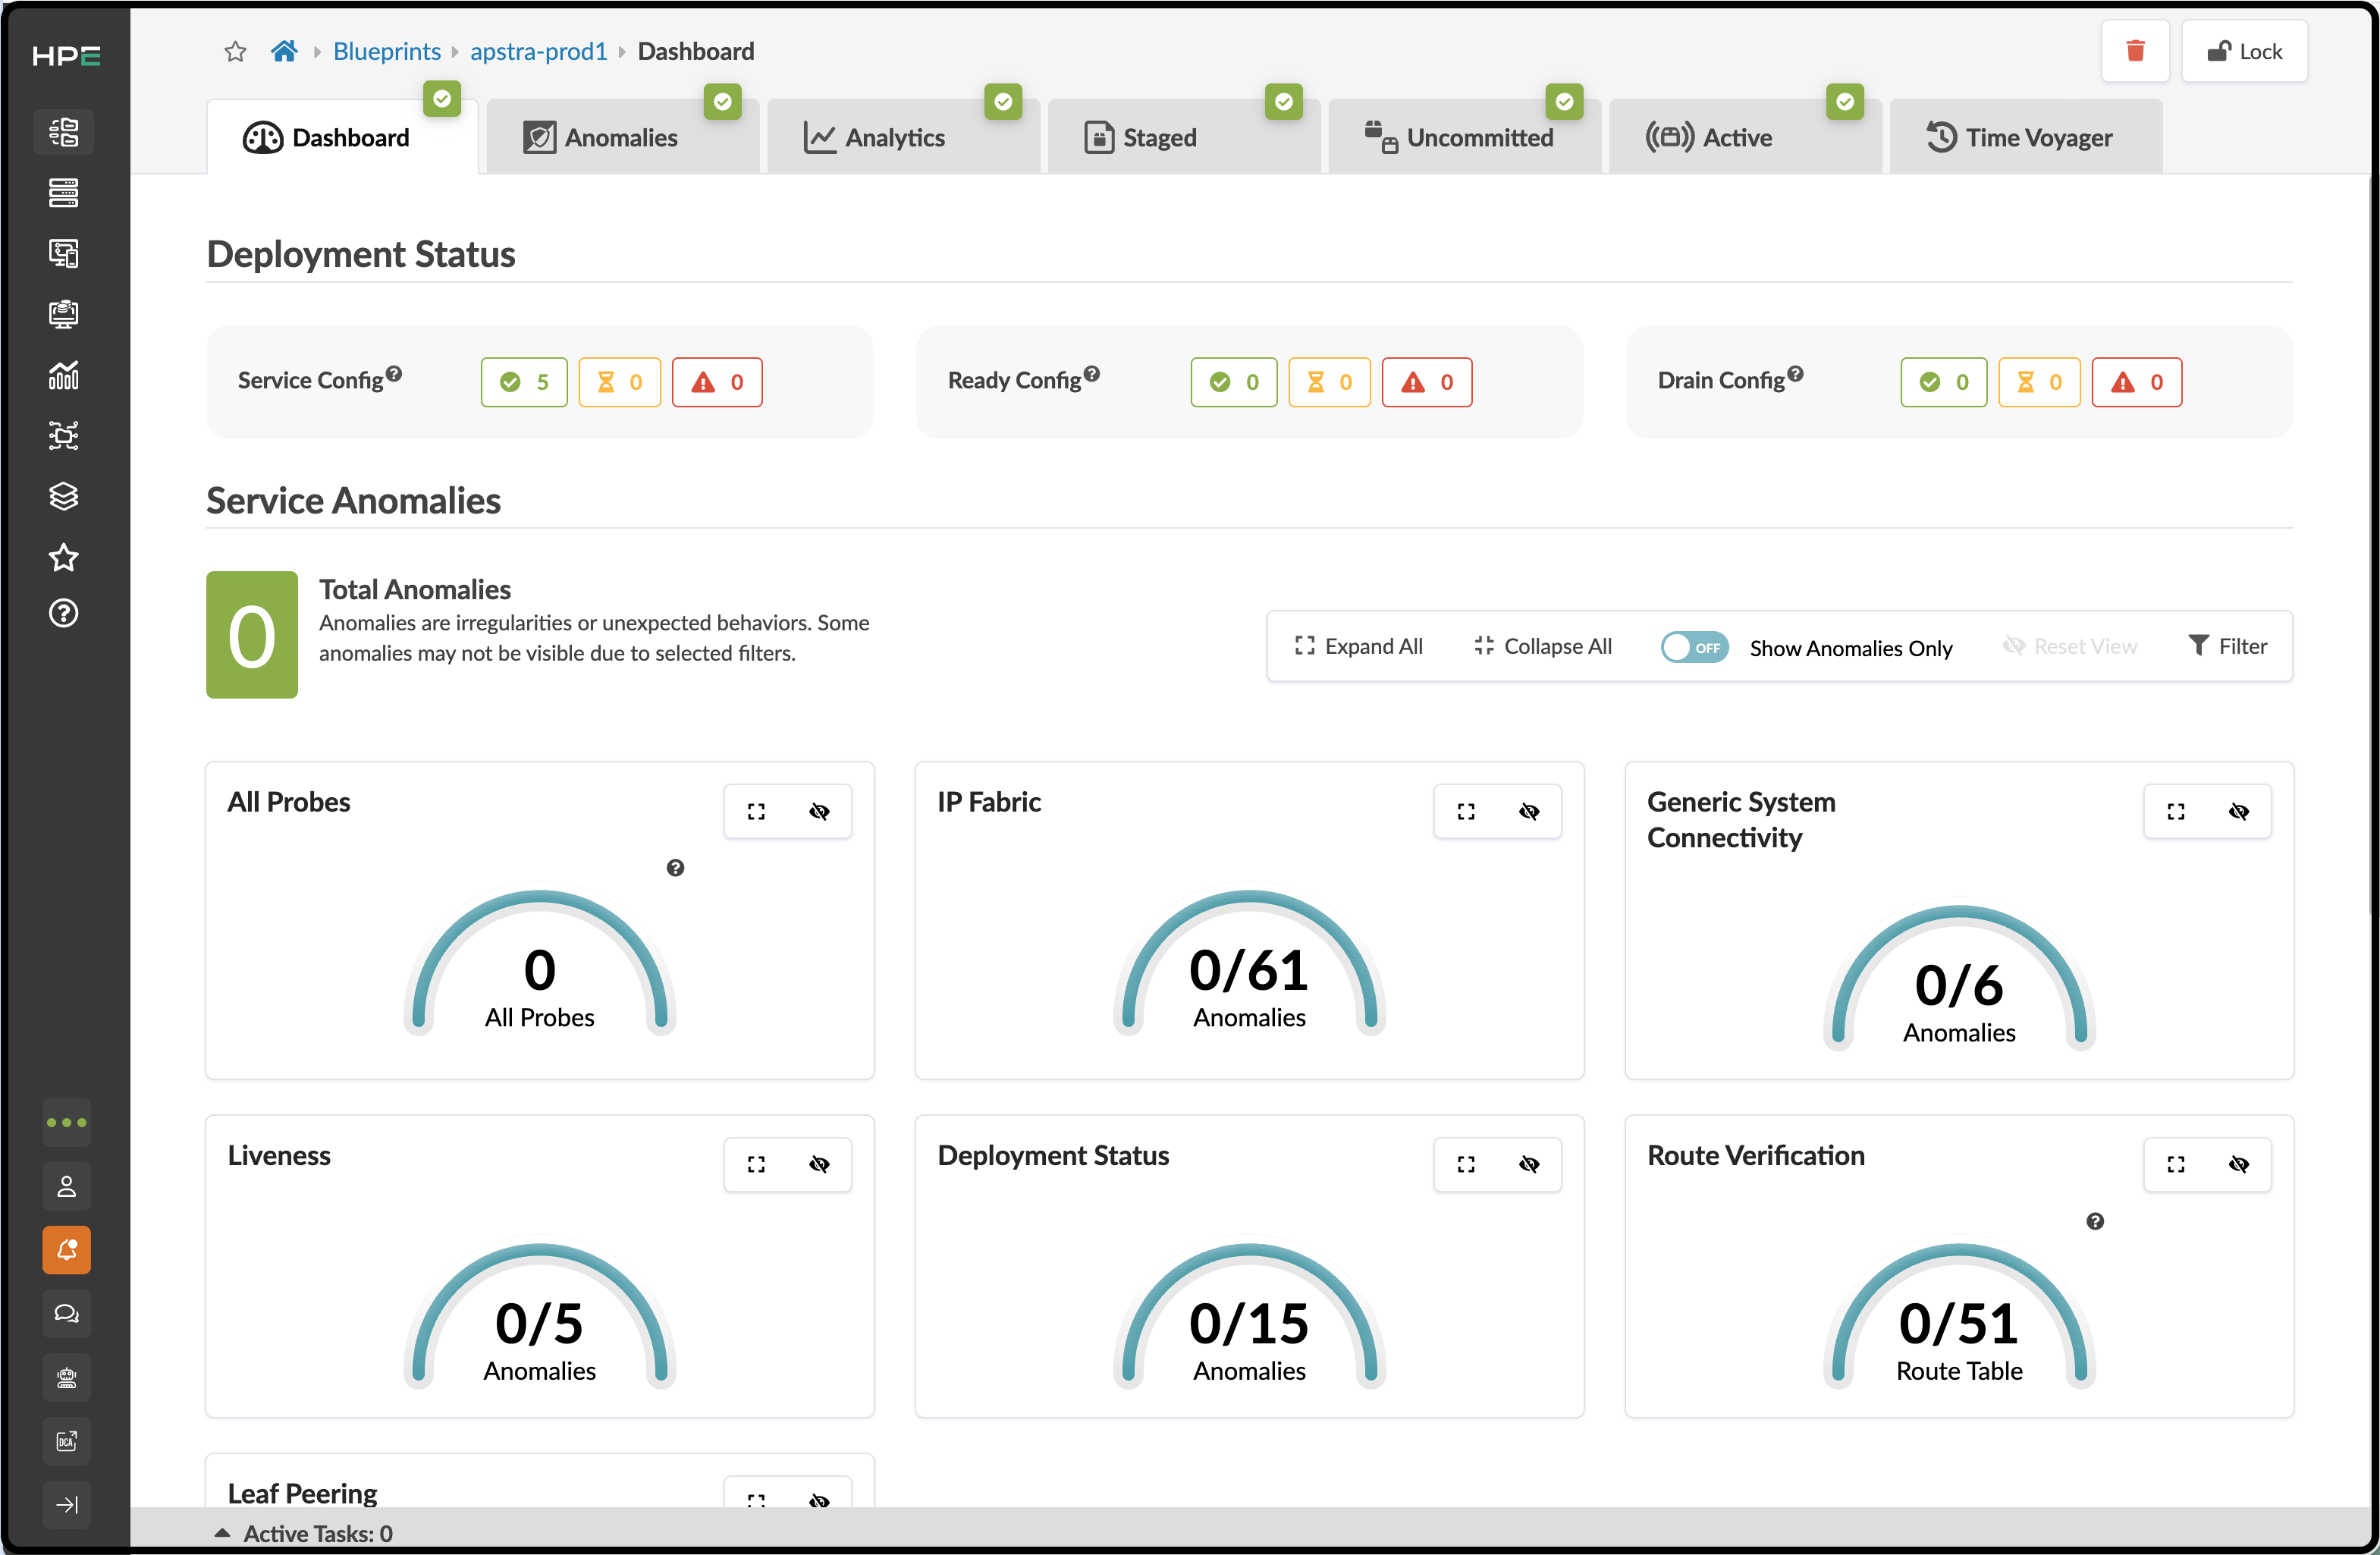Toggle Show Anomalies Only switch
The height and width of the screenshot is (1555, 2380).
pyautogui.click(x=1694, y=647)
